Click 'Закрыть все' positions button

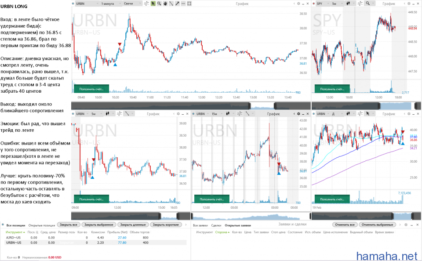pos(68,225)
